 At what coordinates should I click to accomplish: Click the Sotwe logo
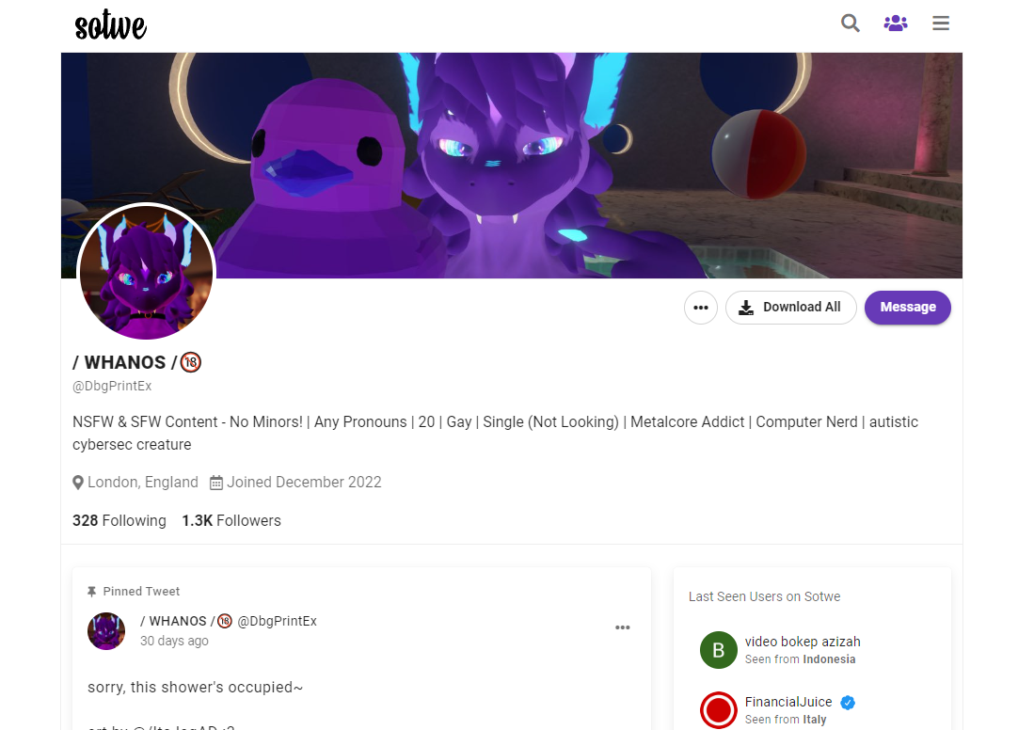click(111, 25)
